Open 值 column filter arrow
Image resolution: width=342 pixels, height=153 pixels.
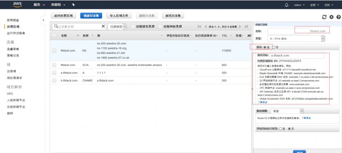pyautogui.click(x=162, y=36)
